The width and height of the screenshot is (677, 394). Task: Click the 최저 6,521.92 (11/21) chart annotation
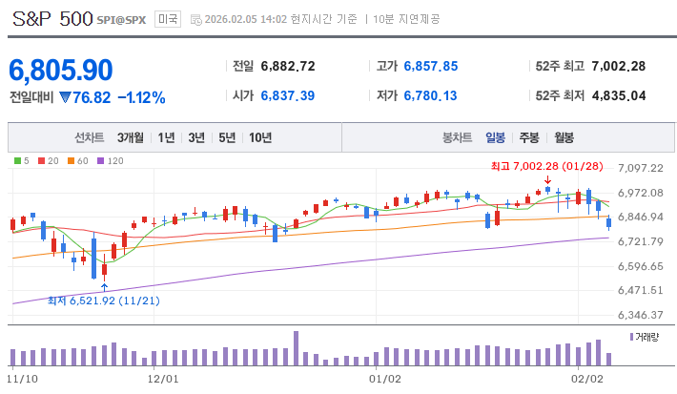[104, 301]
